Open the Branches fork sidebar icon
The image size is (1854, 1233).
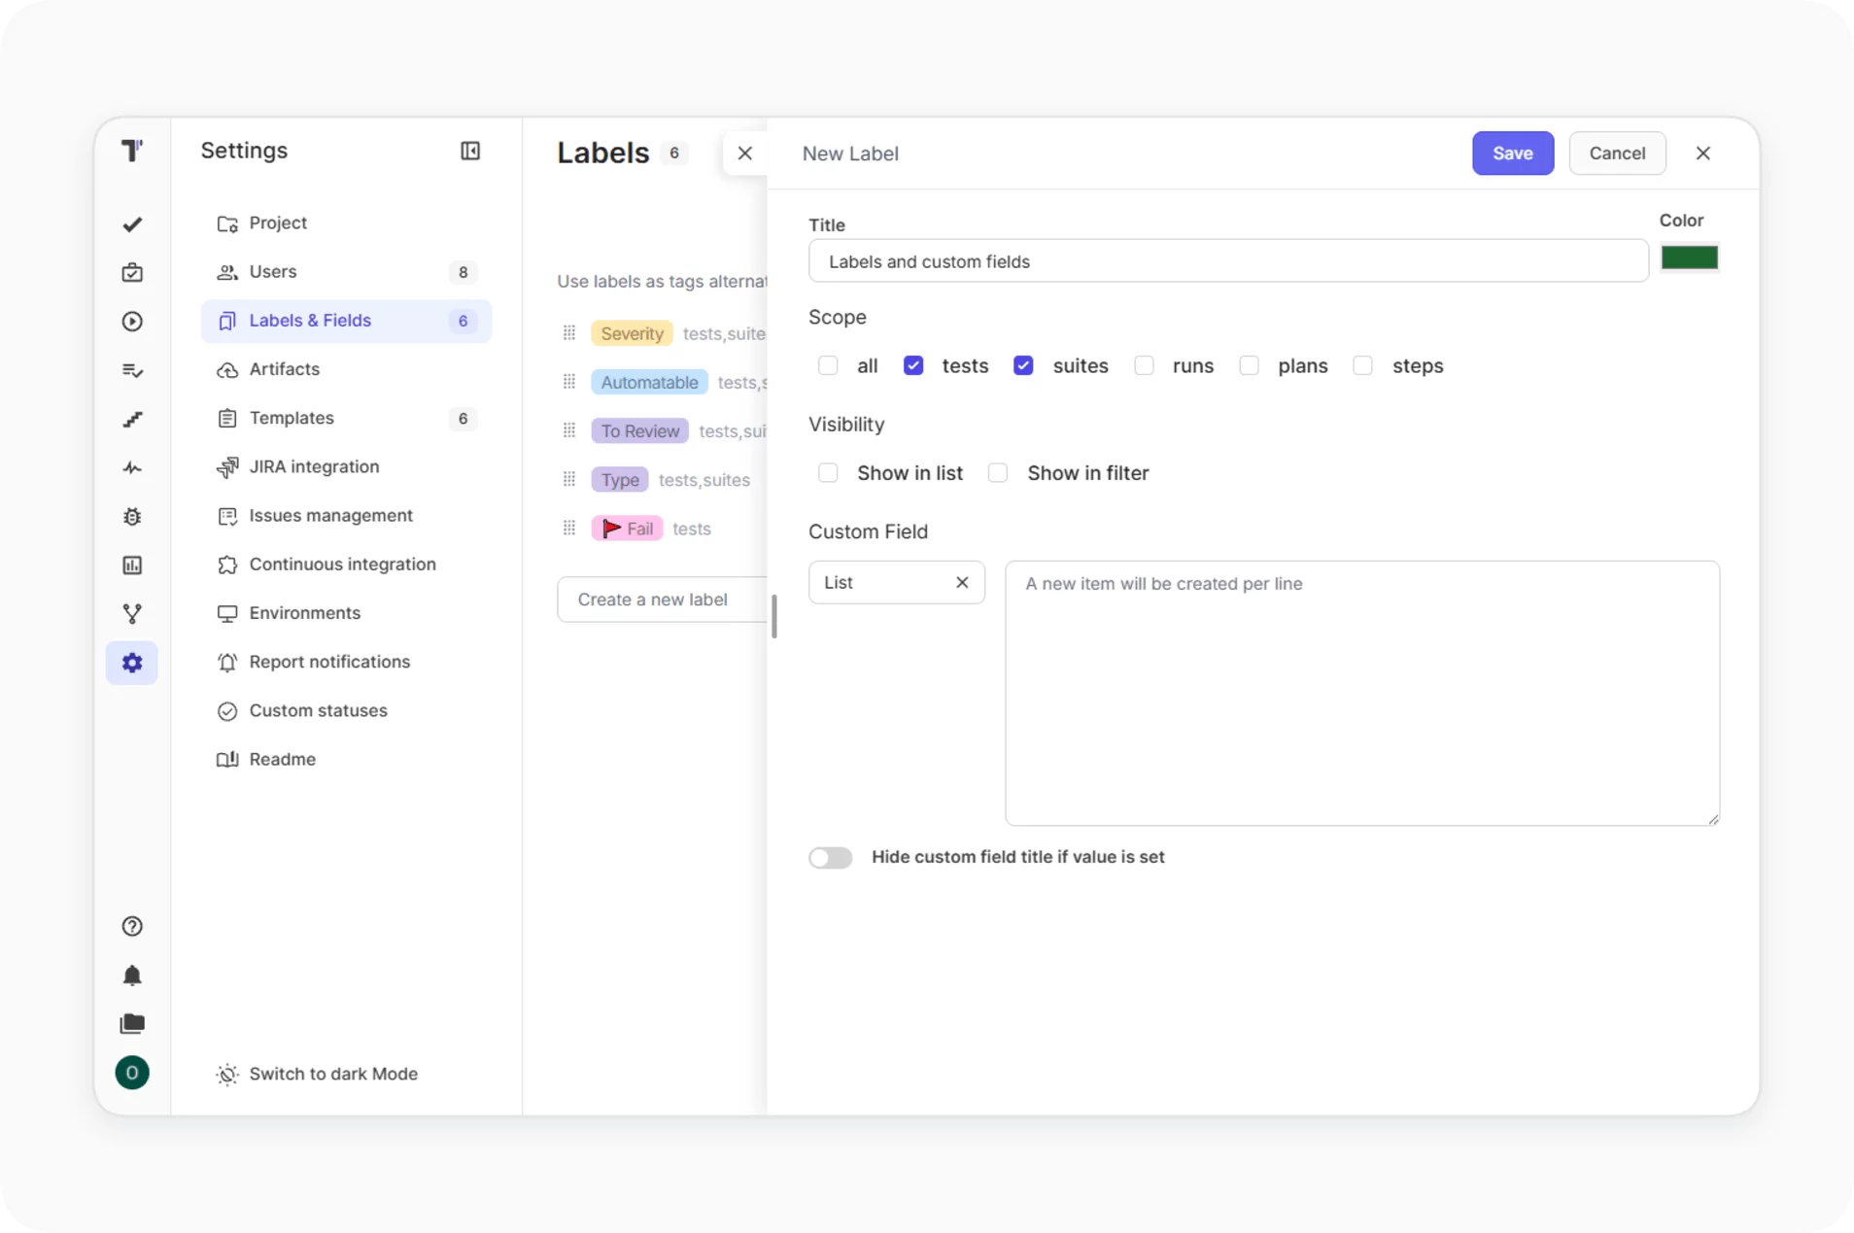pyautogui.click(x=132, y=614)
